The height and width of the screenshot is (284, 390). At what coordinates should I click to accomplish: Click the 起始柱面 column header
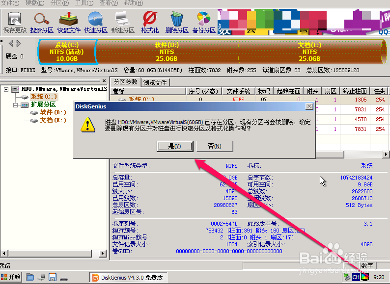(x=288, y=91)
